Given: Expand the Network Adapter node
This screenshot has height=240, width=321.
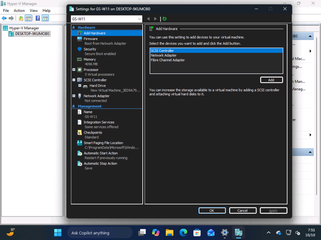Looking at the screenshot, I should (x=74, y=96).
